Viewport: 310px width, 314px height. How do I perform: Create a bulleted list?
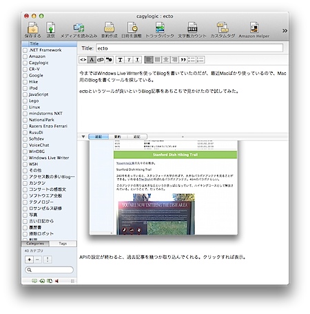click(x=192, y=60)
